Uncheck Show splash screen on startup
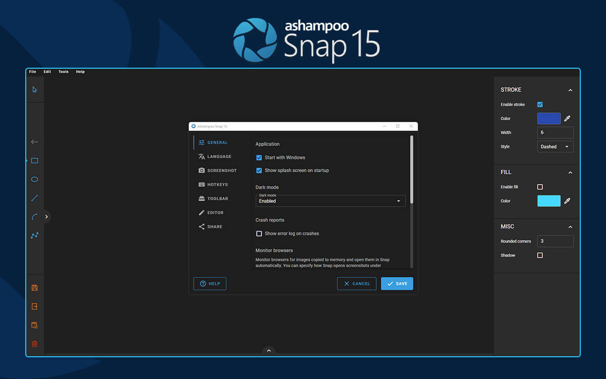Screen dimensions: 606x379 pos(259,171)
